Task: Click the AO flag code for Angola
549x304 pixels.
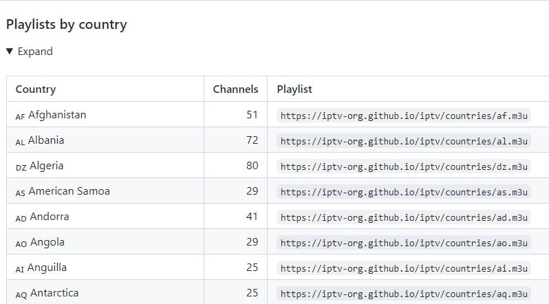Action: [x=21, y=244]
